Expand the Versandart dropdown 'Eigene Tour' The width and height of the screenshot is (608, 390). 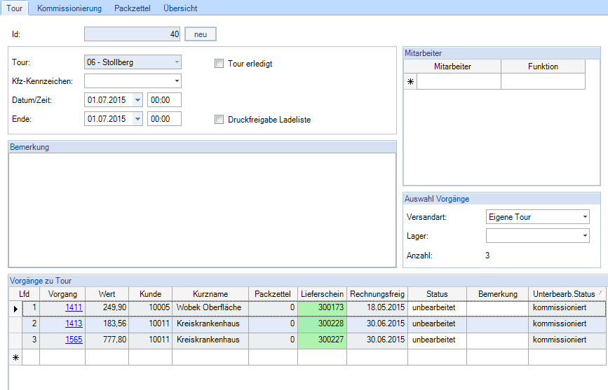click(585, 217)
